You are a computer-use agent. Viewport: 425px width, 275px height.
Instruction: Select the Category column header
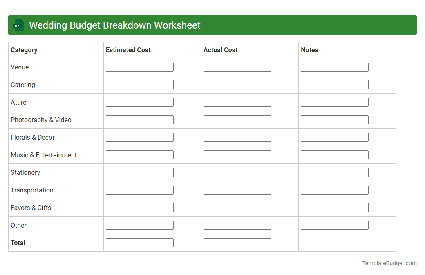(x=24, y=50)
